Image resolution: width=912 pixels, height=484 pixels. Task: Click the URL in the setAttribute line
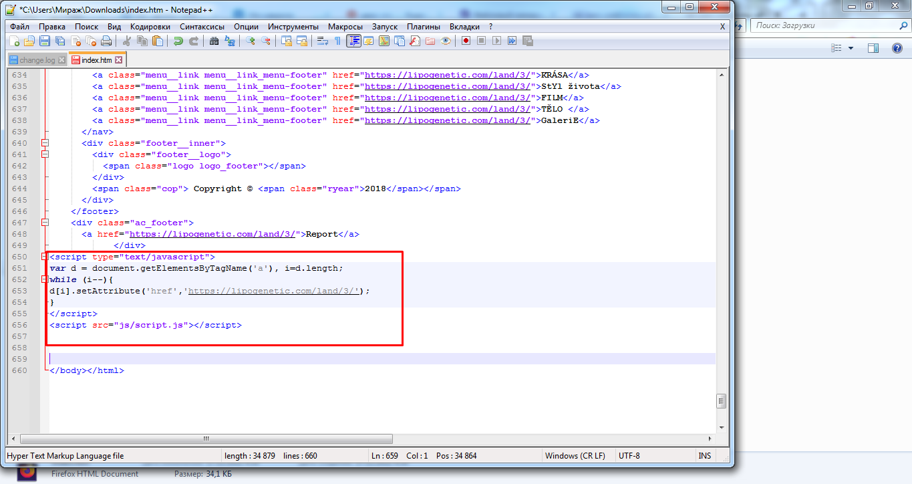(x=274, y=291)
